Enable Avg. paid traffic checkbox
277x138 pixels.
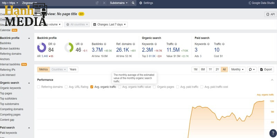pyautogui.click(x=178, y=87)
